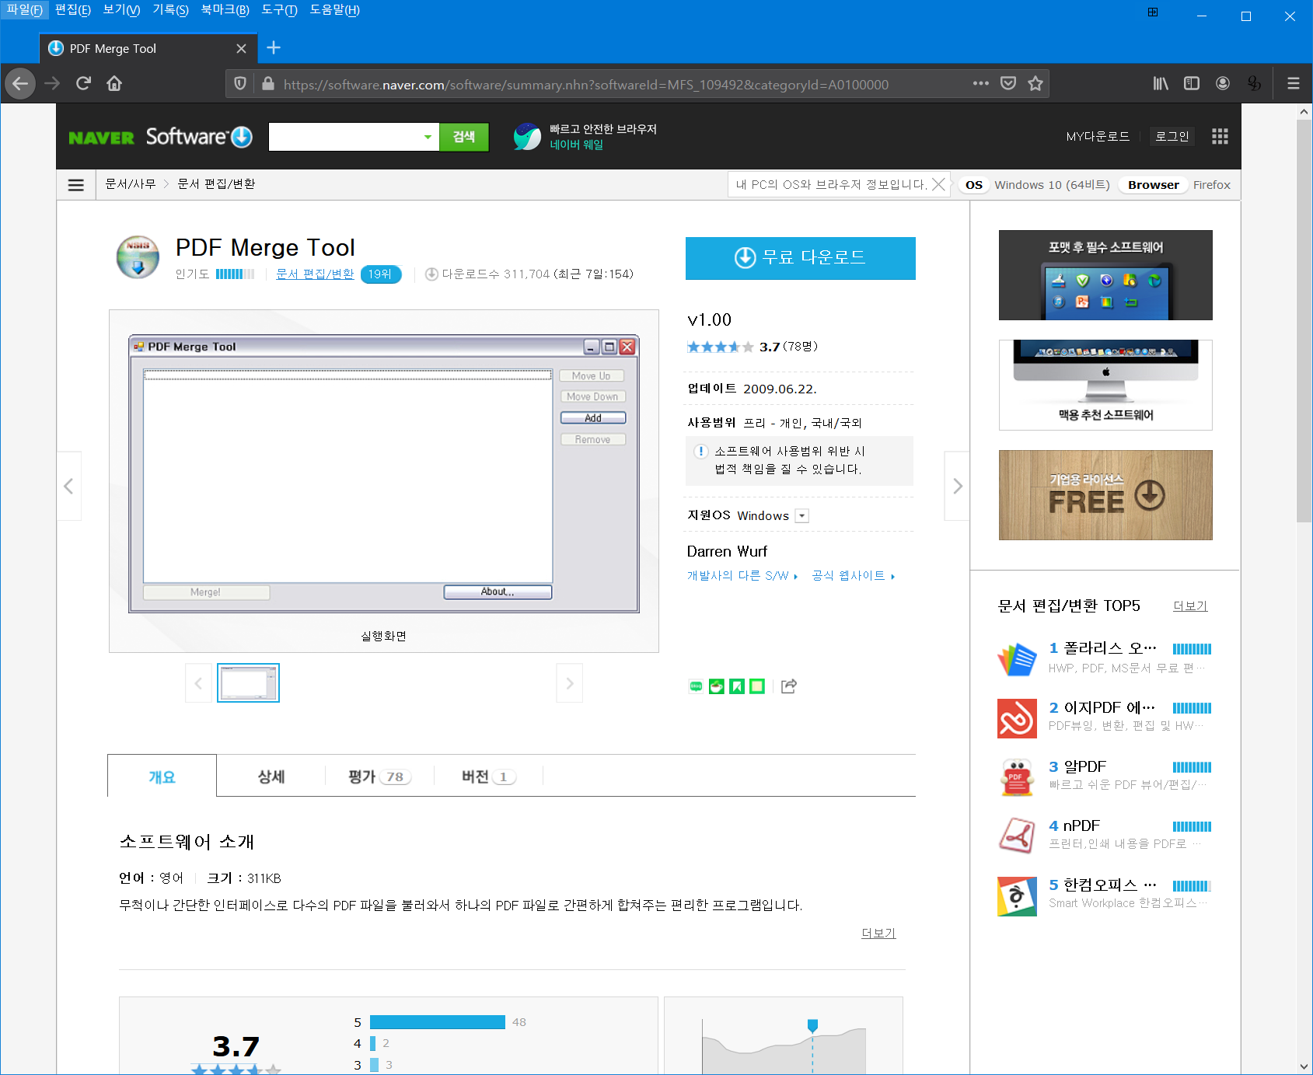Share via the share arrow icon
1313x1075 pixels.
point(789,686)
